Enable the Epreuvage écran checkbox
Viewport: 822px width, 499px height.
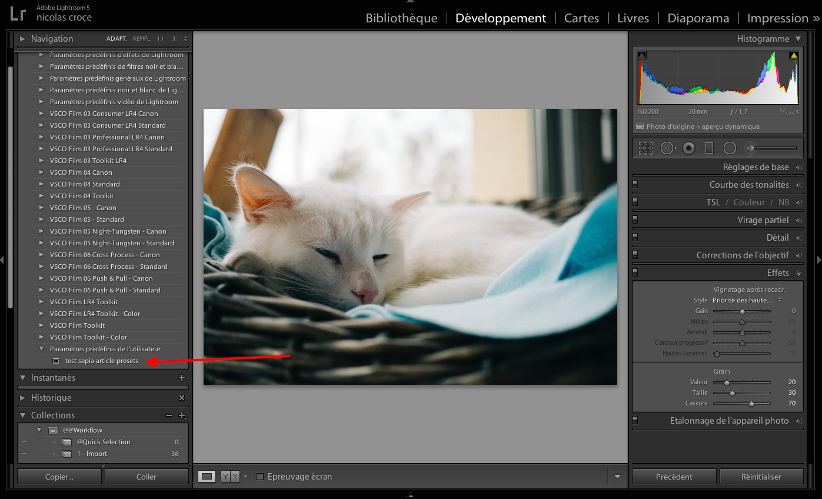pos(260,477)
